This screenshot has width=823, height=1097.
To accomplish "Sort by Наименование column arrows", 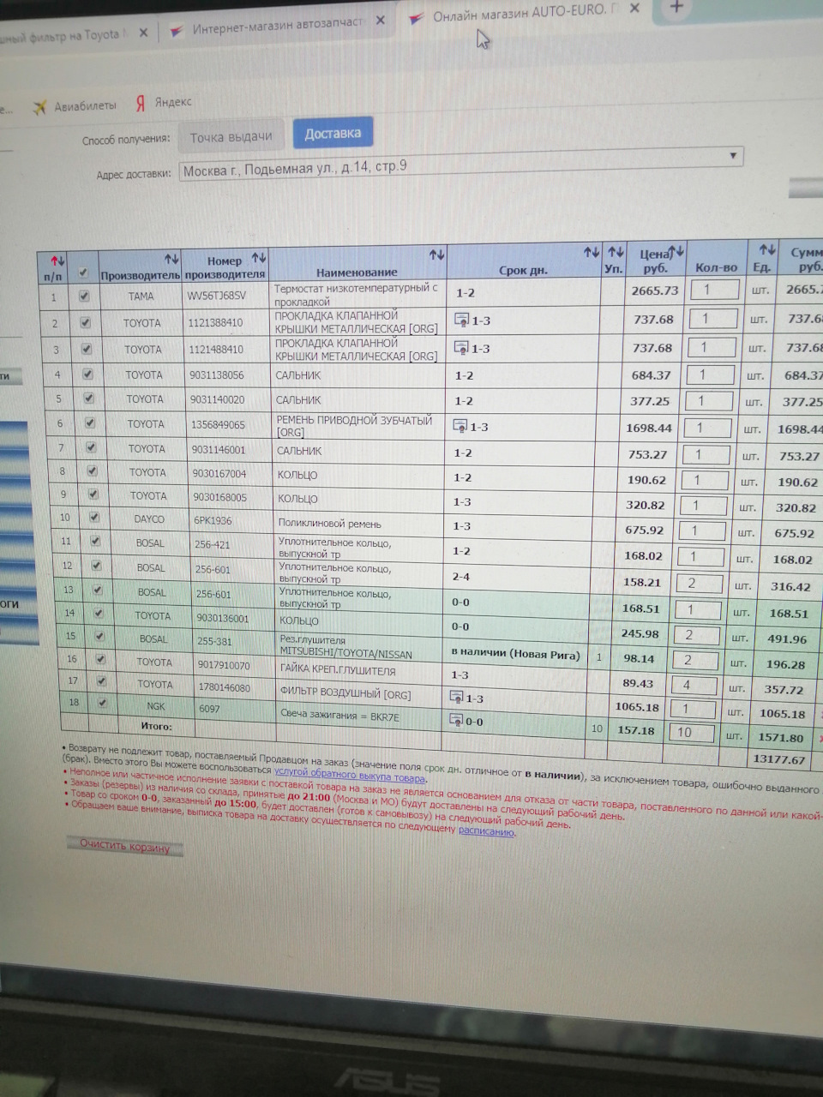I will 436,255.
